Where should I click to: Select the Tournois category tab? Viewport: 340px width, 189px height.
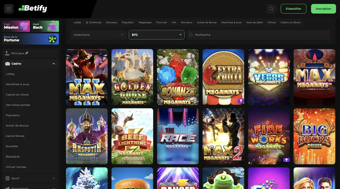tap(161, 22)
